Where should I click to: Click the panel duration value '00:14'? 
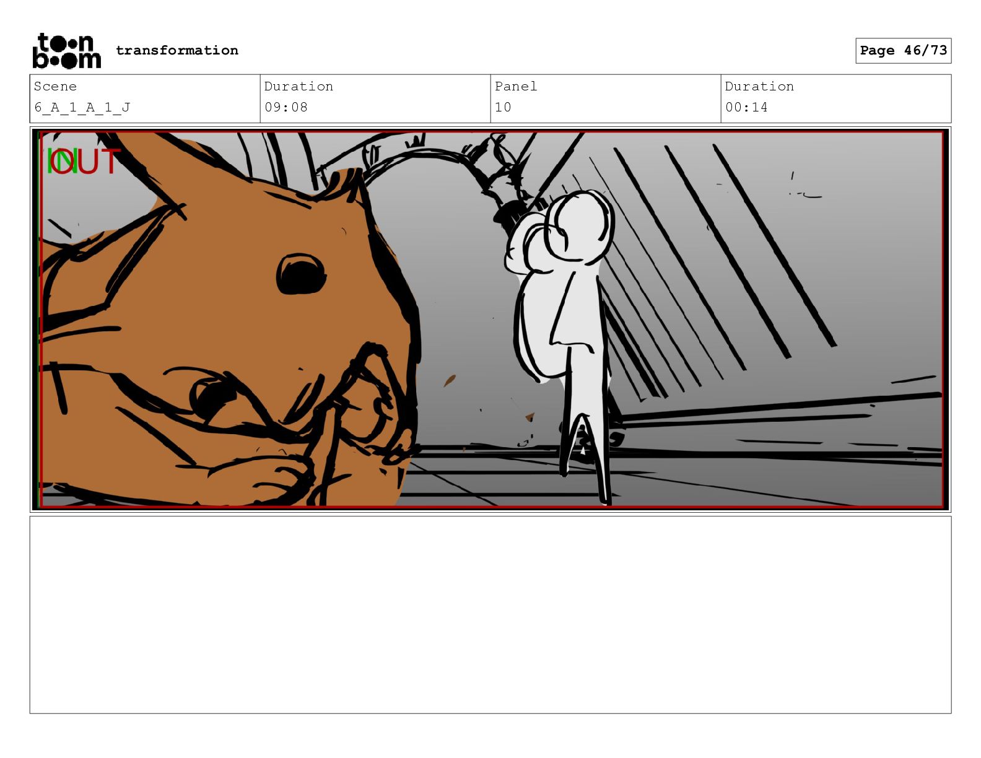pos(746,107)
